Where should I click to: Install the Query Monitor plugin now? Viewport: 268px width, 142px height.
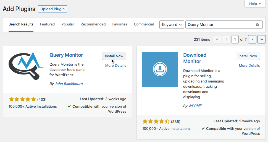pos(114,56)
